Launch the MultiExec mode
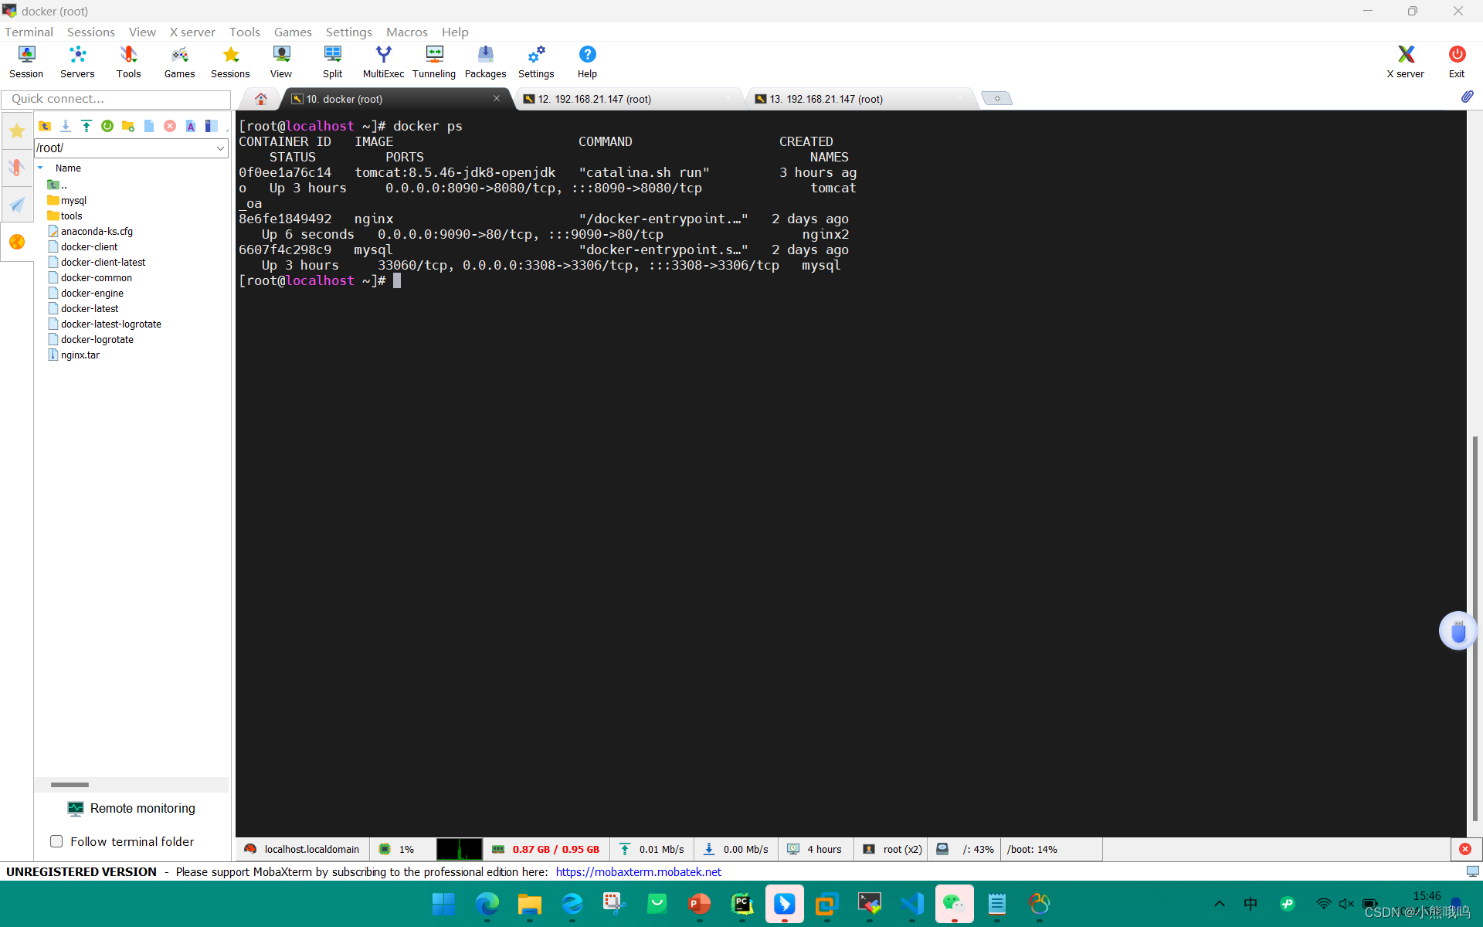1483x927 pixels. [383, 61]
